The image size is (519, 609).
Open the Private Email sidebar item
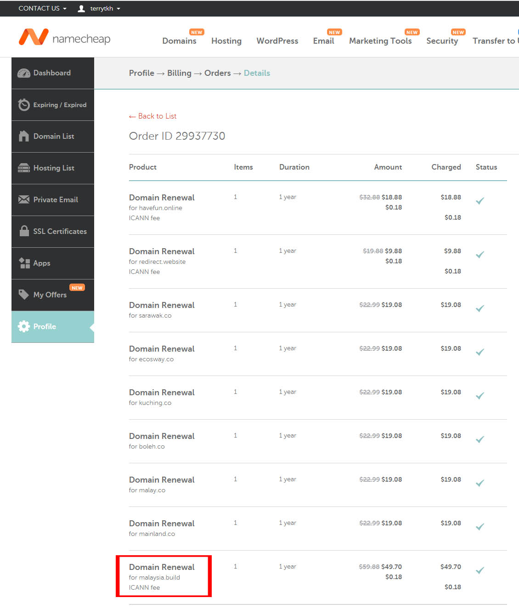point(53,200)
